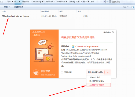Expand the address bar history dropdown

(x=104, y=2)
